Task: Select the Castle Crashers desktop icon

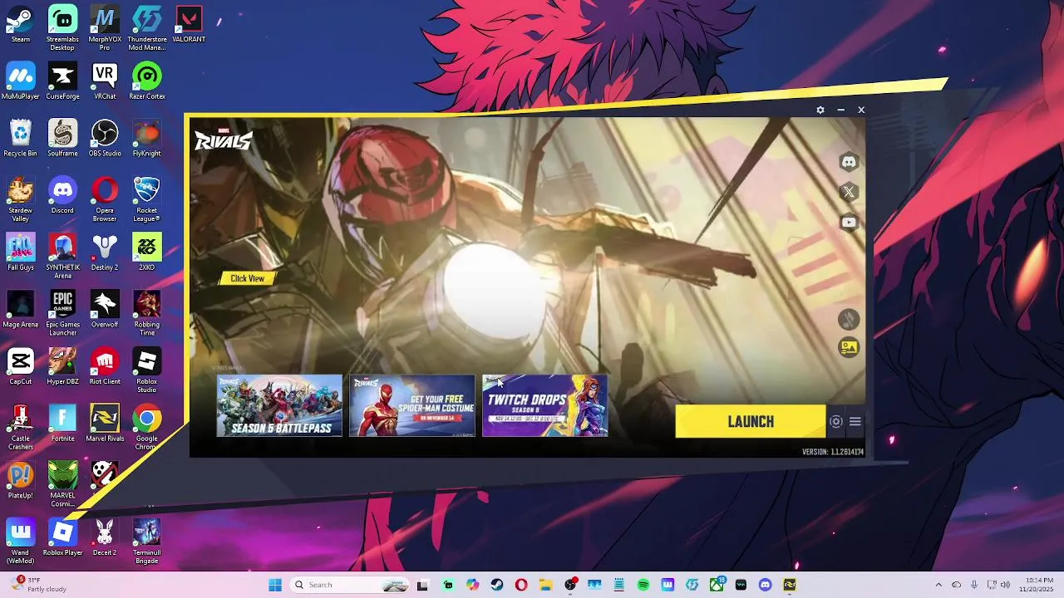Action: coord(21,427)
